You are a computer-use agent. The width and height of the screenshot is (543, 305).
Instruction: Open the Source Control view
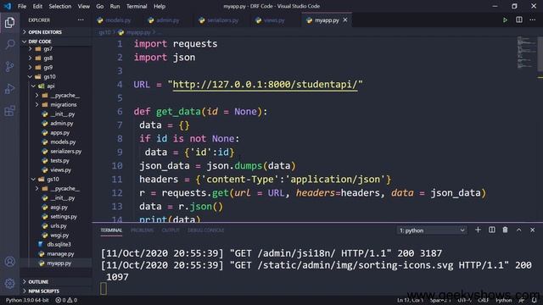(x=9, y=66)
